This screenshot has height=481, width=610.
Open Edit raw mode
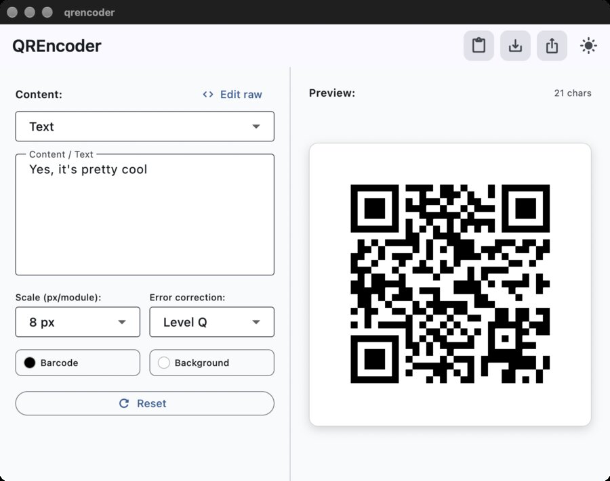tap(232, 94)
